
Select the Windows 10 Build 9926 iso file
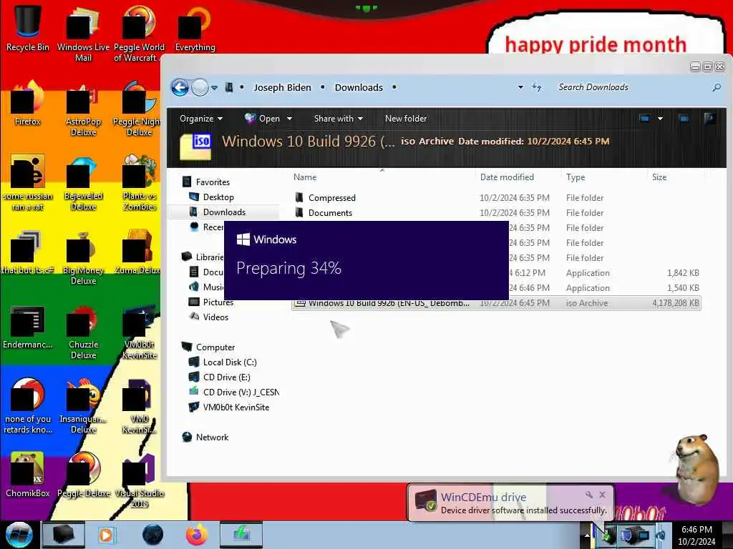[x=497, y=303]
